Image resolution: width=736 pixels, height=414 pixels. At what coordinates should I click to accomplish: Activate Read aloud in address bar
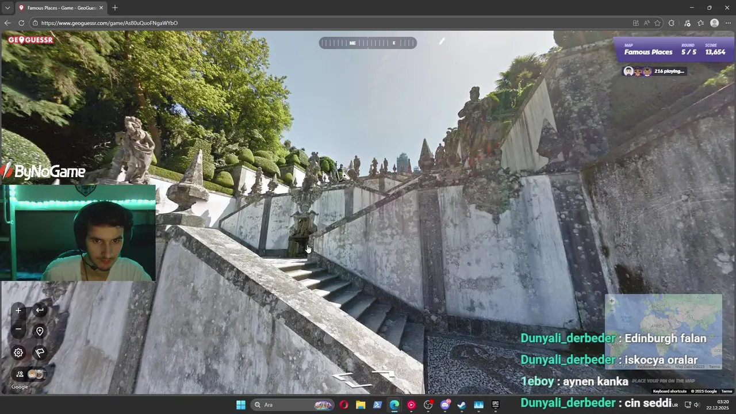[647, 23]
